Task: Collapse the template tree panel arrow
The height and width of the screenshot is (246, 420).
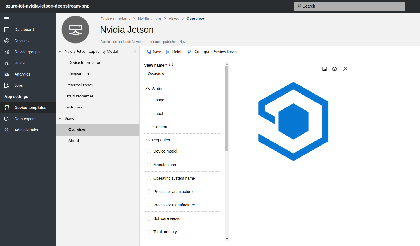Action: point(135,52)
